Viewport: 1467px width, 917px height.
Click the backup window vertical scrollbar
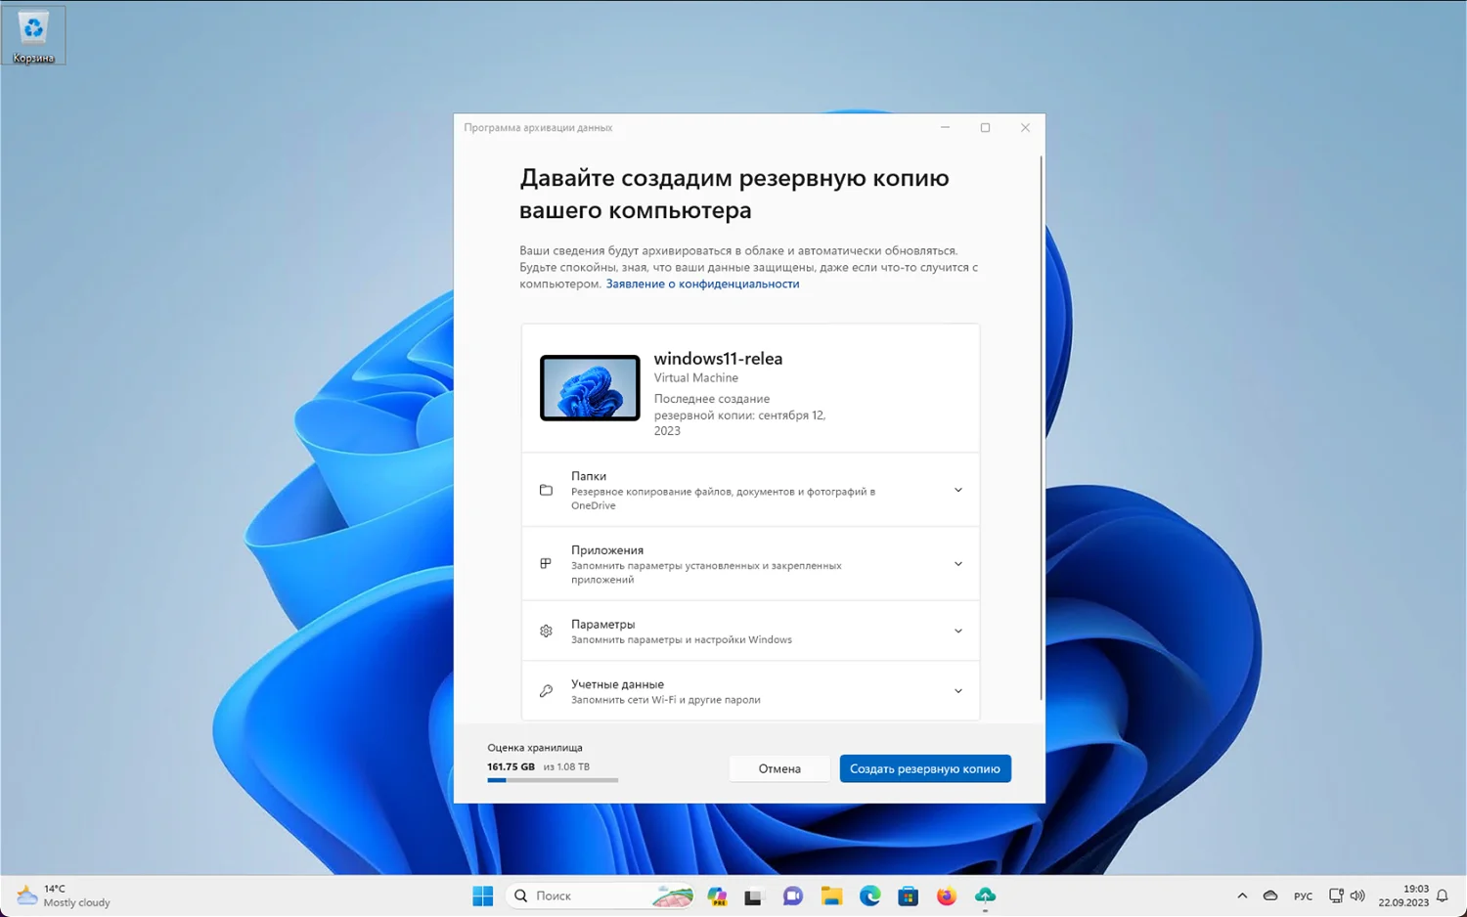(x=1041, y=430)
